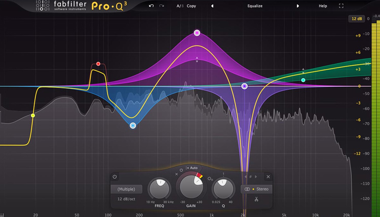Image resolution: width=380 pixels, height=217 pixels.
Task: Toggle the band power button
Action: pyautogui.click(x=115, y=177)
